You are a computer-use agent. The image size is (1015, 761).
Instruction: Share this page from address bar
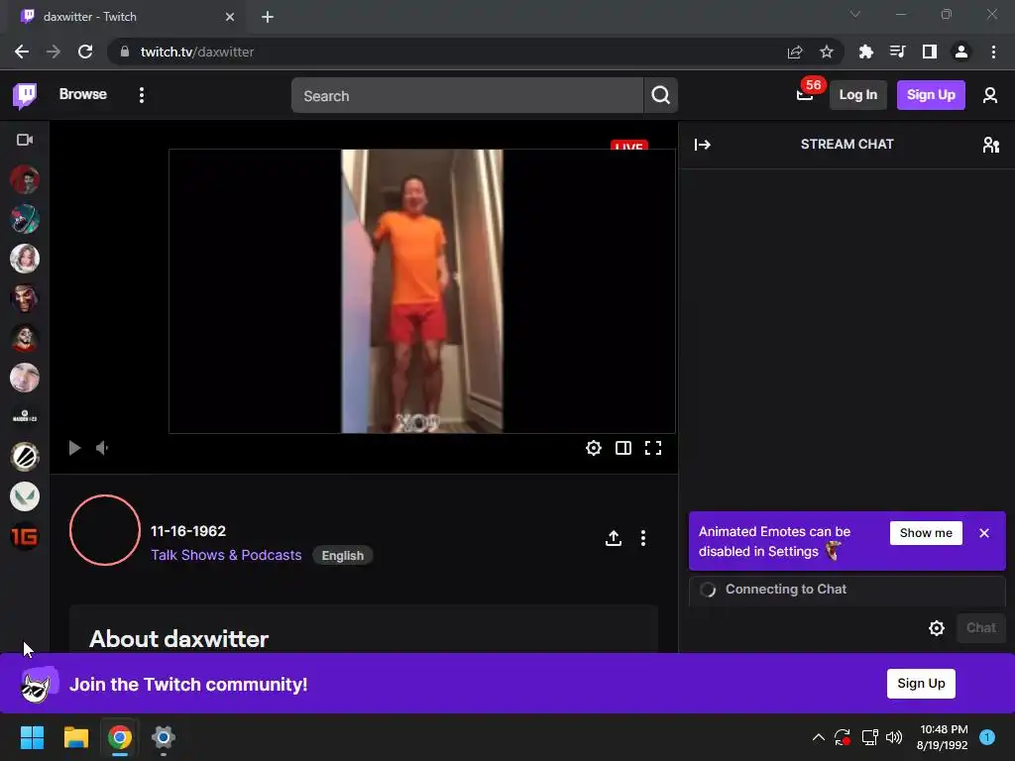[x=795, y=52]
